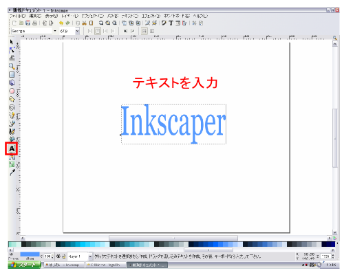
Task: Switch to vertical text orientation
Action: click(152, 31)
